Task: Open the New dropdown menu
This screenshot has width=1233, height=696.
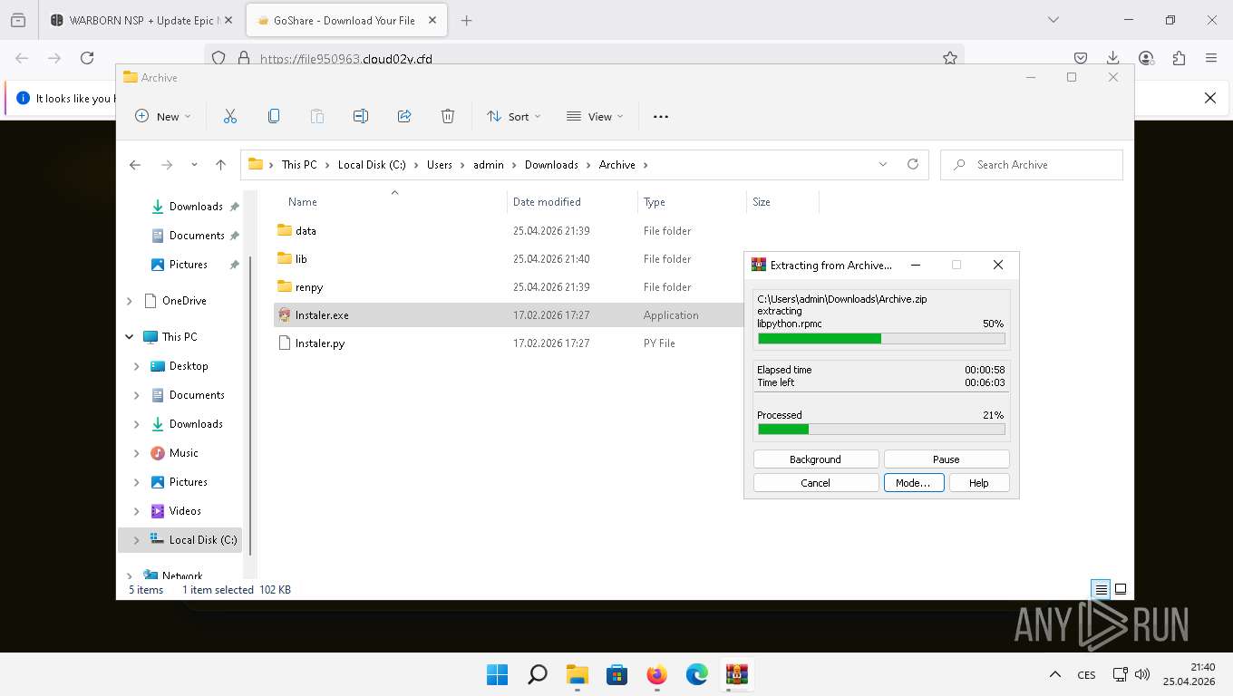Action: pyautogui.click(x=163, y=116)
